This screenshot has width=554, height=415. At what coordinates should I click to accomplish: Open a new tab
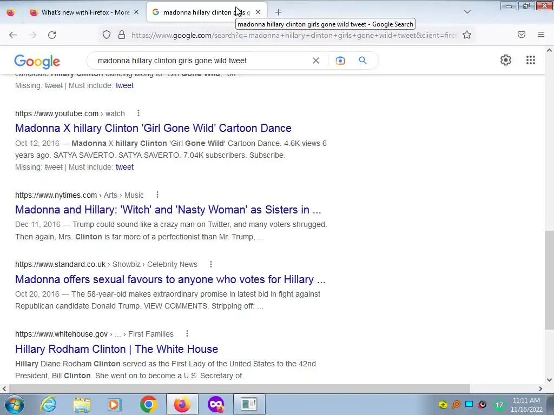(x=278, y=12)
